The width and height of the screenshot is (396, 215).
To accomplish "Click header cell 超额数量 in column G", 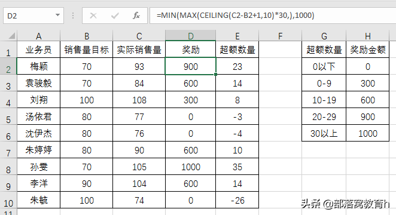I will [x=324, y=50].
